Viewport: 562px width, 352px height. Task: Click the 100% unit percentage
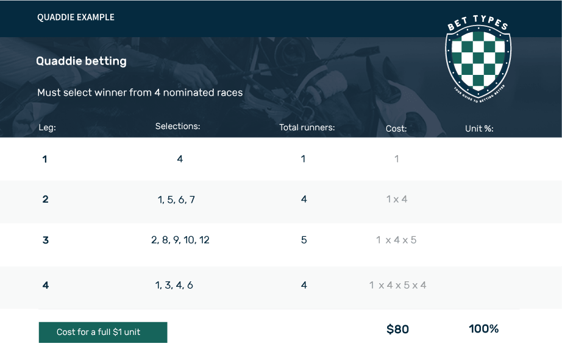pyautogui.click(x=483, y=329)
